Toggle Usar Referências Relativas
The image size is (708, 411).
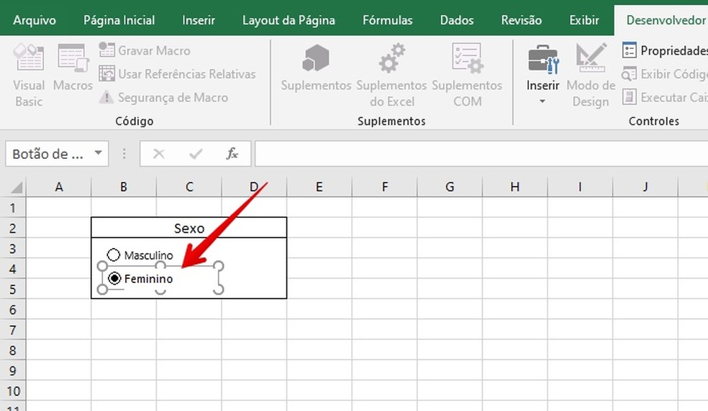tap(177, 74)
